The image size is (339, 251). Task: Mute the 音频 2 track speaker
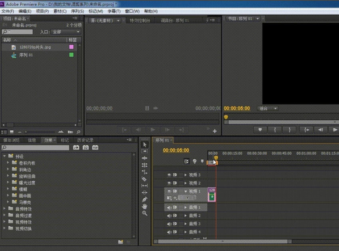pyautogui.click(x=169, y=216)
